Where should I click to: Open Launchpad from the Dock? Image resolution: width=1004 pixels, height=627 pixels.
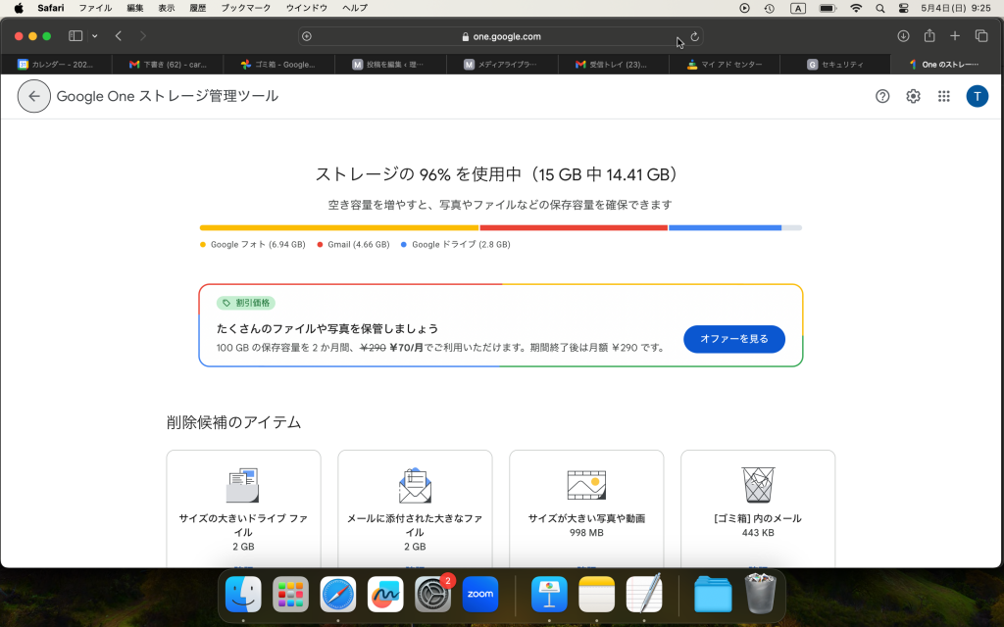(290, 595)
